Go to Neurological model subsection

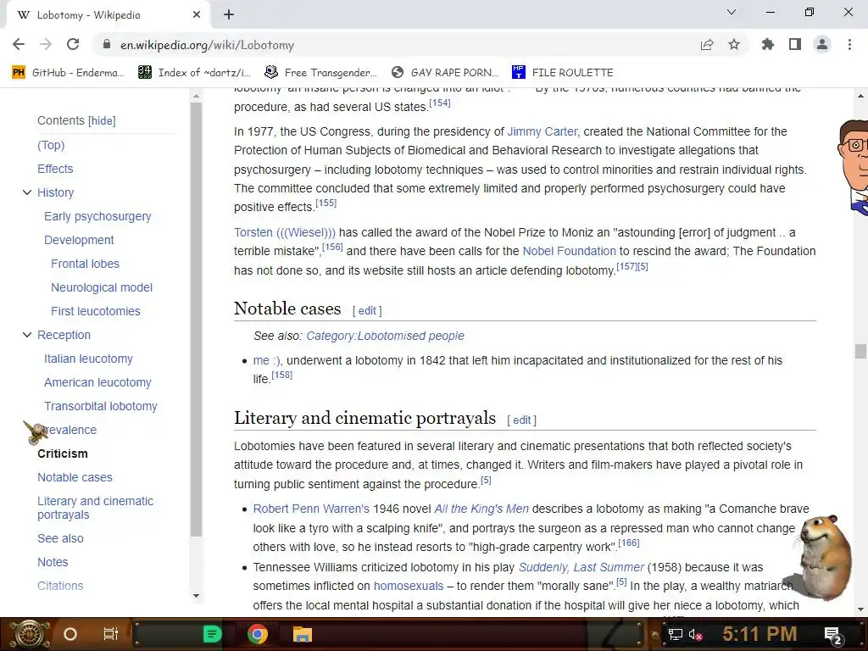point(102,288)
